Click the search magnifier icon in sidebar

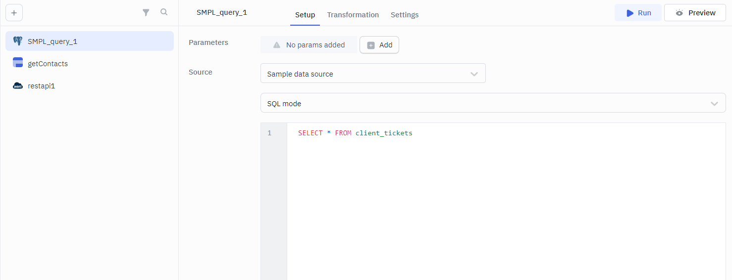point(164,12)
